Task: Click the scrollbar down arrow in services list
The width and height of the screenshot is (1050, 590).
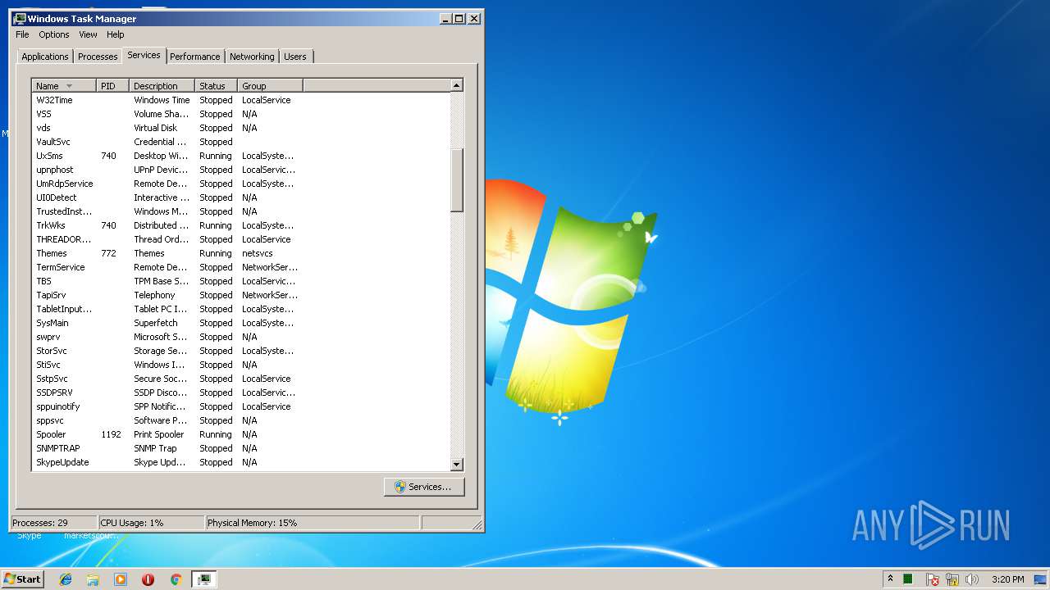Action: [457, 465]
